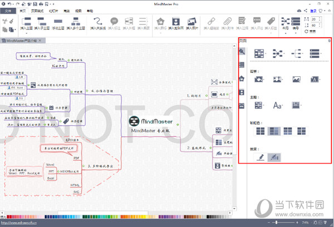The width and height of the screenshot is (334, 227).
Task: Expand the Insert Topic dropdown arrow
Action: [27, 33]
